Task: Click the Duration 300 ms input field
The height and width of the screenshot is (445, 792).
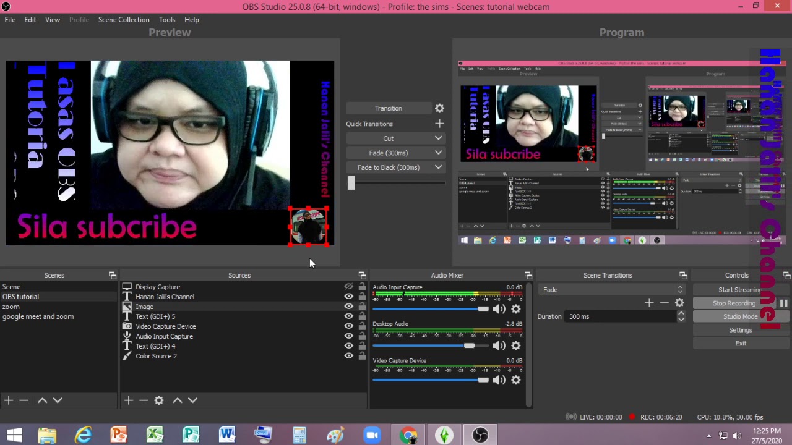Action: point(621,316)
